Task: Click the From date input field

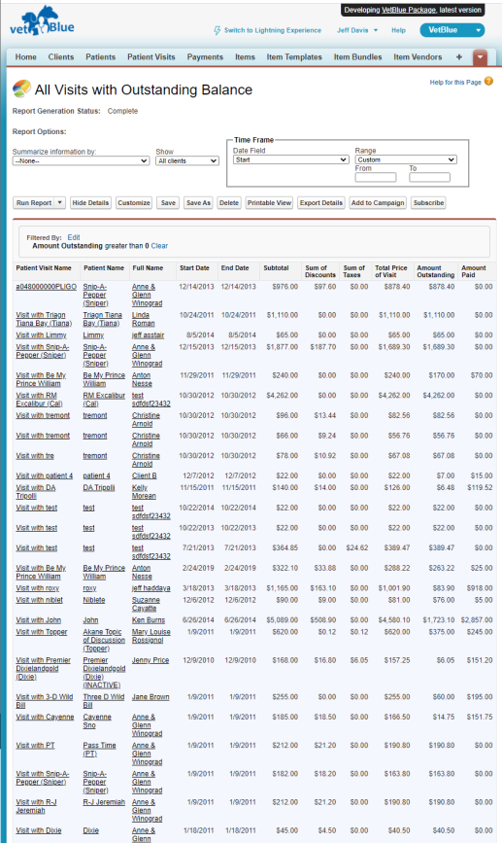Action: (x=376, y=177)
